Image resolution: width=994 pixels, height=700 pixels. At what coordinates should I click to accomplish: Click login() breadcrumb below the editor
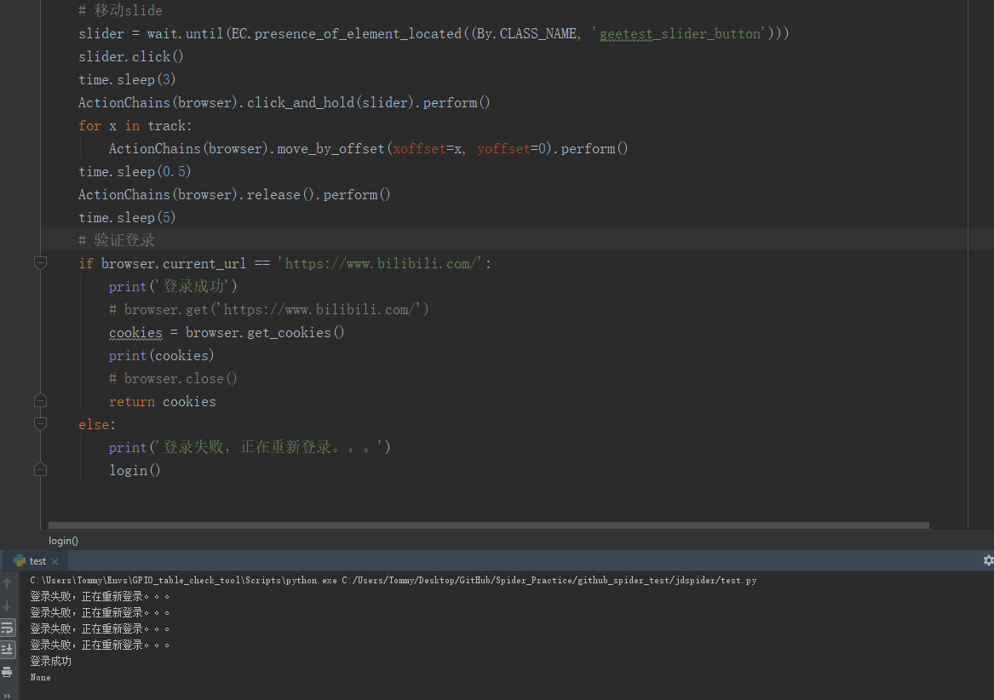pos(63,541)
